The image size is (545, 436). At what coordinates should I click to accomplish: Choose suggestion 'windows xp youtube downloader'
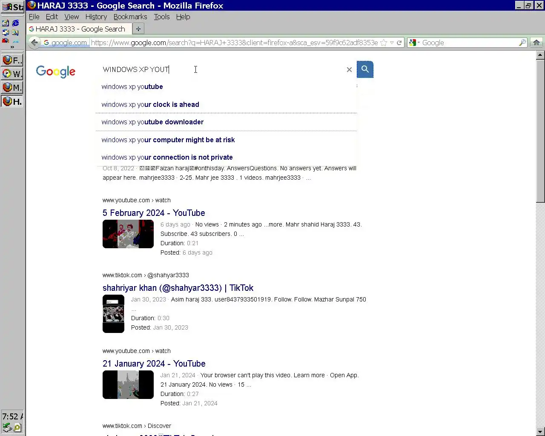[x=226, y=122]
